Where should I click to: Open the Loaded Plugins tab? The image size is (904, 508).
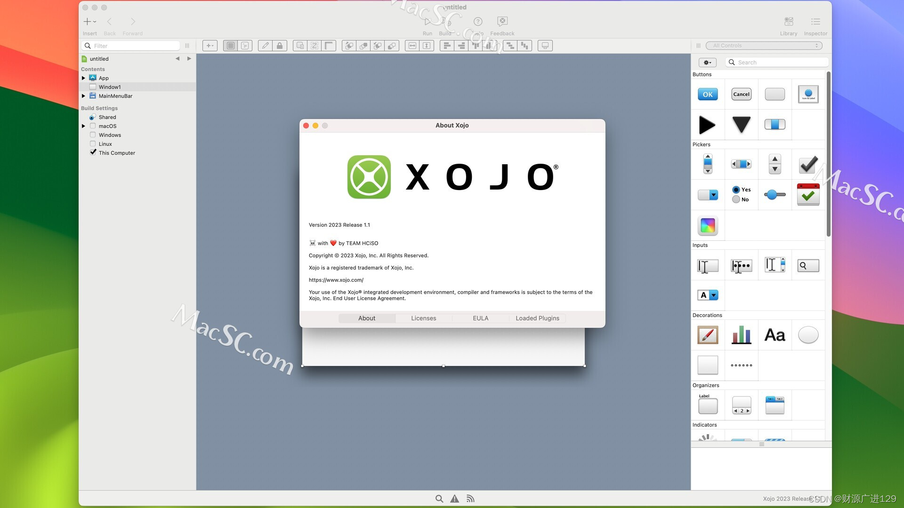coord(537,318)
